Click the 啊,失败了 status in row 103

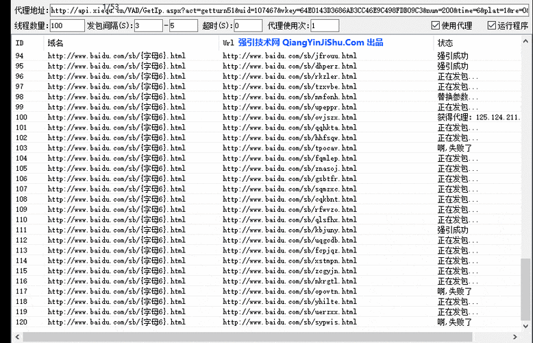pos(454,147)
